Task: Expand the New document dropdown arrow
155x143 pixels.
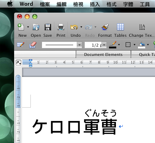Action: (x=28, y=27)
